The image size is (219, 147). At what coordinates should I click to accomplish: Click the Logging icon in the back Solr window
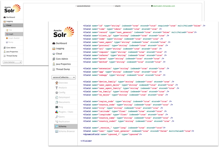pyautogui.click(x=5, y=22)
